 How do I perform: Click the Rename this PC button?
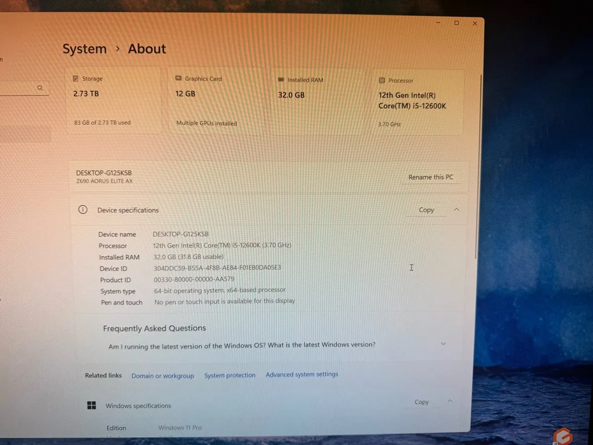point(431,177)
